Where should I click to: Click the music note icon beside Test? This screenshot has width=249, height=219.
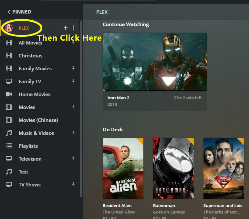[9, 172]
